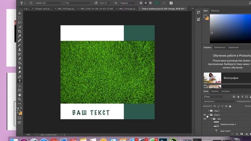Select the Quick Selection tool
Viewport: 251px width, 141px height.
[x=20, y=27]
